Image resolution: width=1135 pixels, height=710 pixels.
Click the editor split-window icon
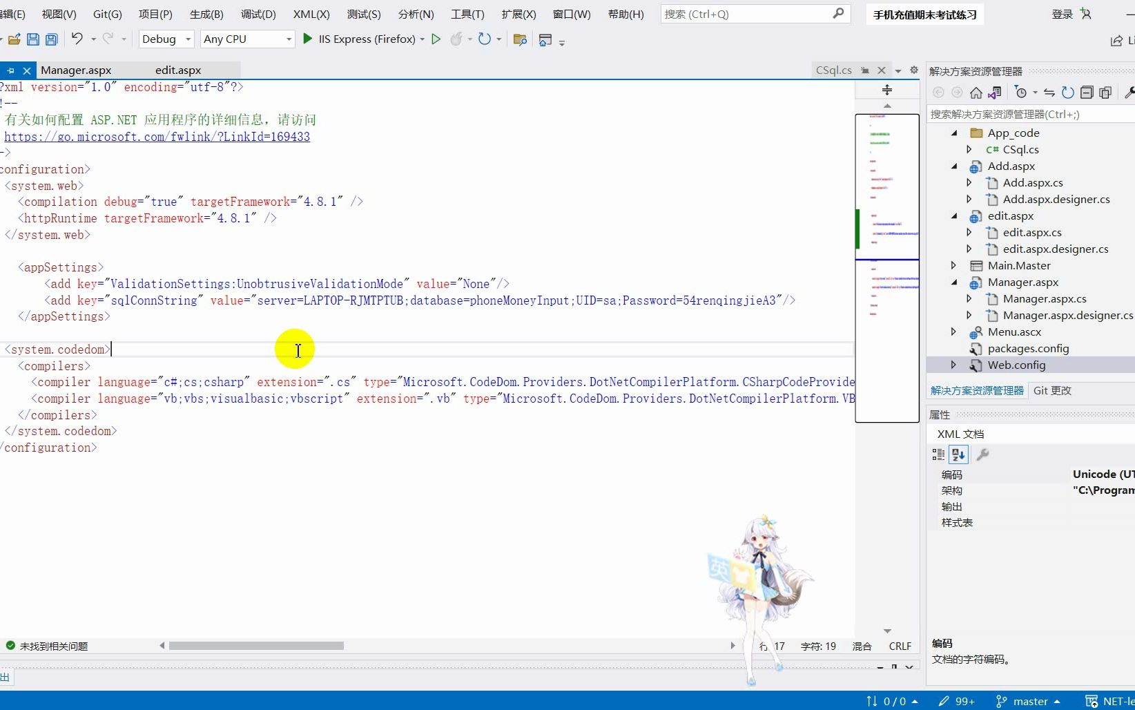click(887, 90)
